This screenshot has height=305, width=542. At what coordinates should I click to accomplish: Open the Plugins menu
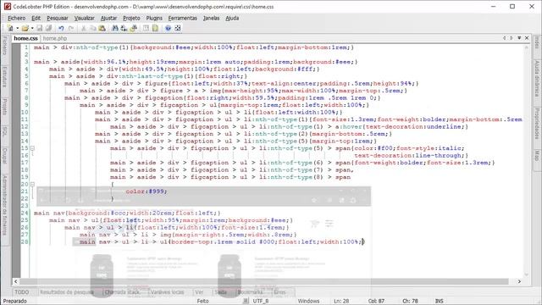point(154,18)
